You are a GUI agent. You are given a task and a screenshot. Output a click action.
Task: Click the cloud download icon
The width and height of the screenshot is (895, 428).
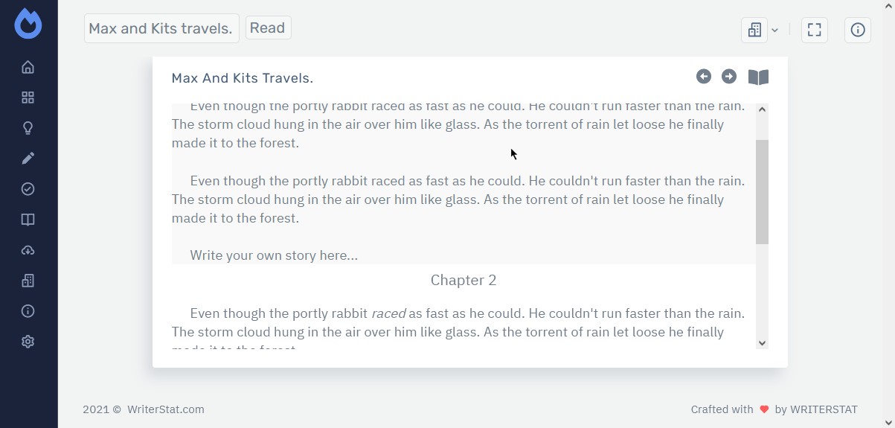point(28,250)
